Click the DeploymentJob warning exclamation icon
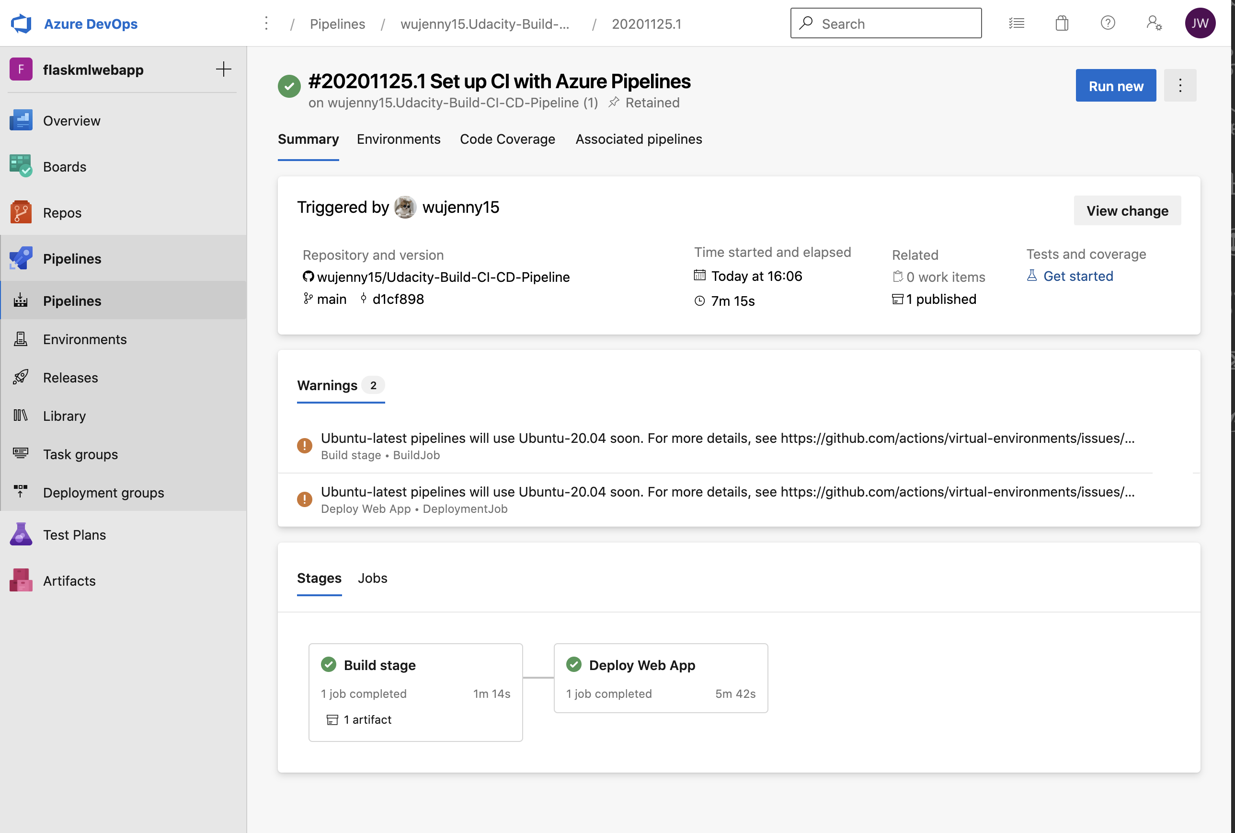 point(304,499)
